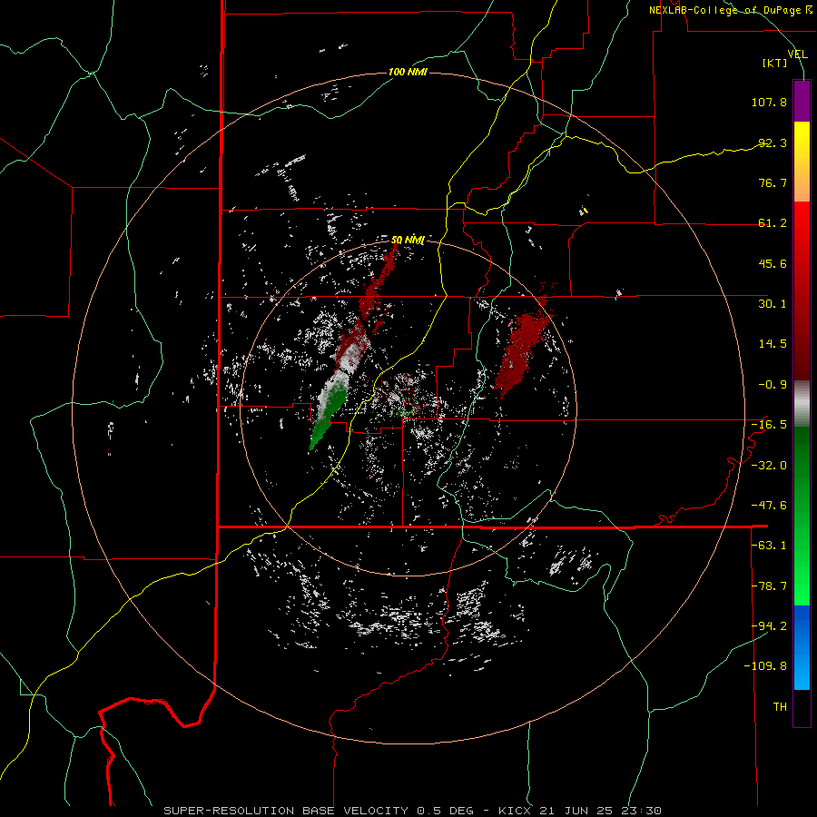Select the 30.1 scale value
This screenshot has height=817, width=817.
(773, 304)
